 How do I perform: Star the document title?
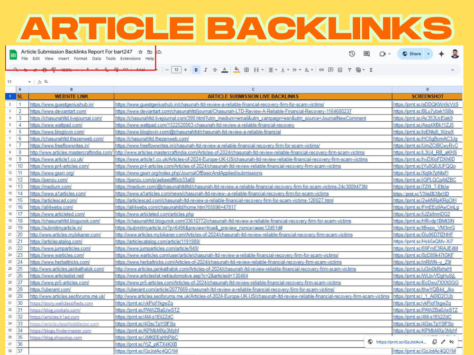tap(140, 52)
